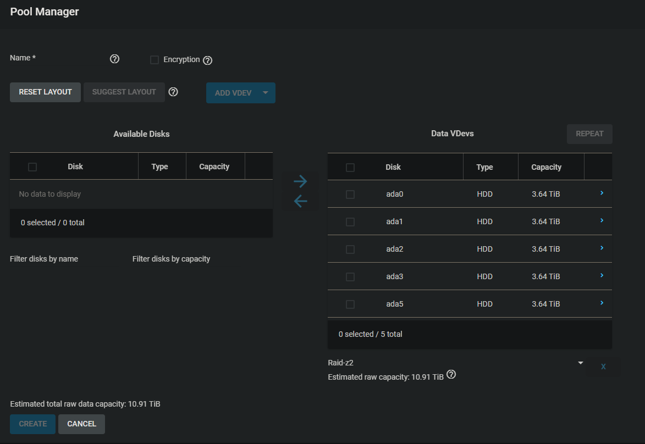Sort Available Disks by Capacity column
This screenshot has width=645, height=444.
[x=214, y=166]
